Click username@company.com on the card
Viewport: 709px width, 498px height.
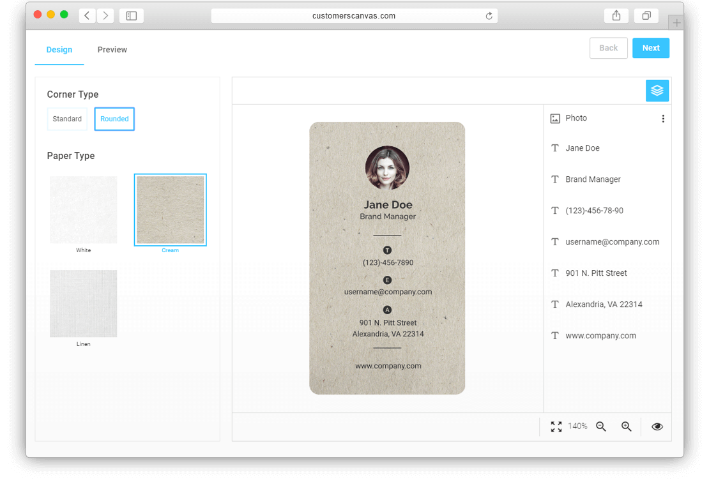point(388,292)
